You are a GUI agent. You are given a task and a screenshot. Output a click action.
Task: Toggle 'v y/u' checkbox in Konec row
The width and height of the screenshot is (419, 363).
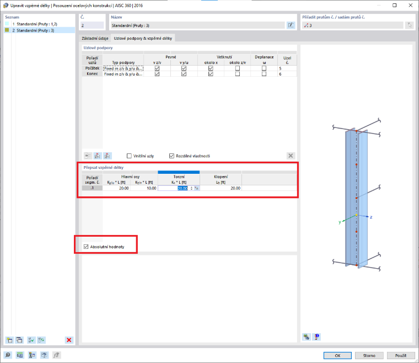click(184, 74)
